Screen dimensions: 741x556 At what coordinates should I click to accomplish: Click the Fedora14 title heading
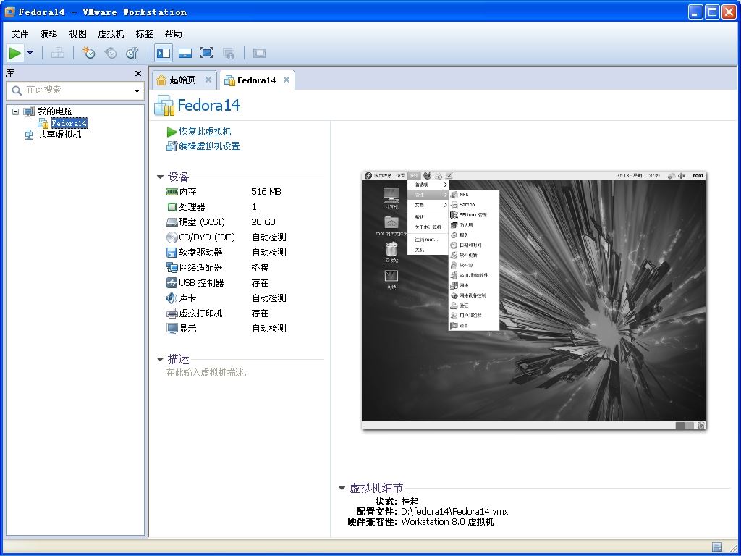point(208,105)
